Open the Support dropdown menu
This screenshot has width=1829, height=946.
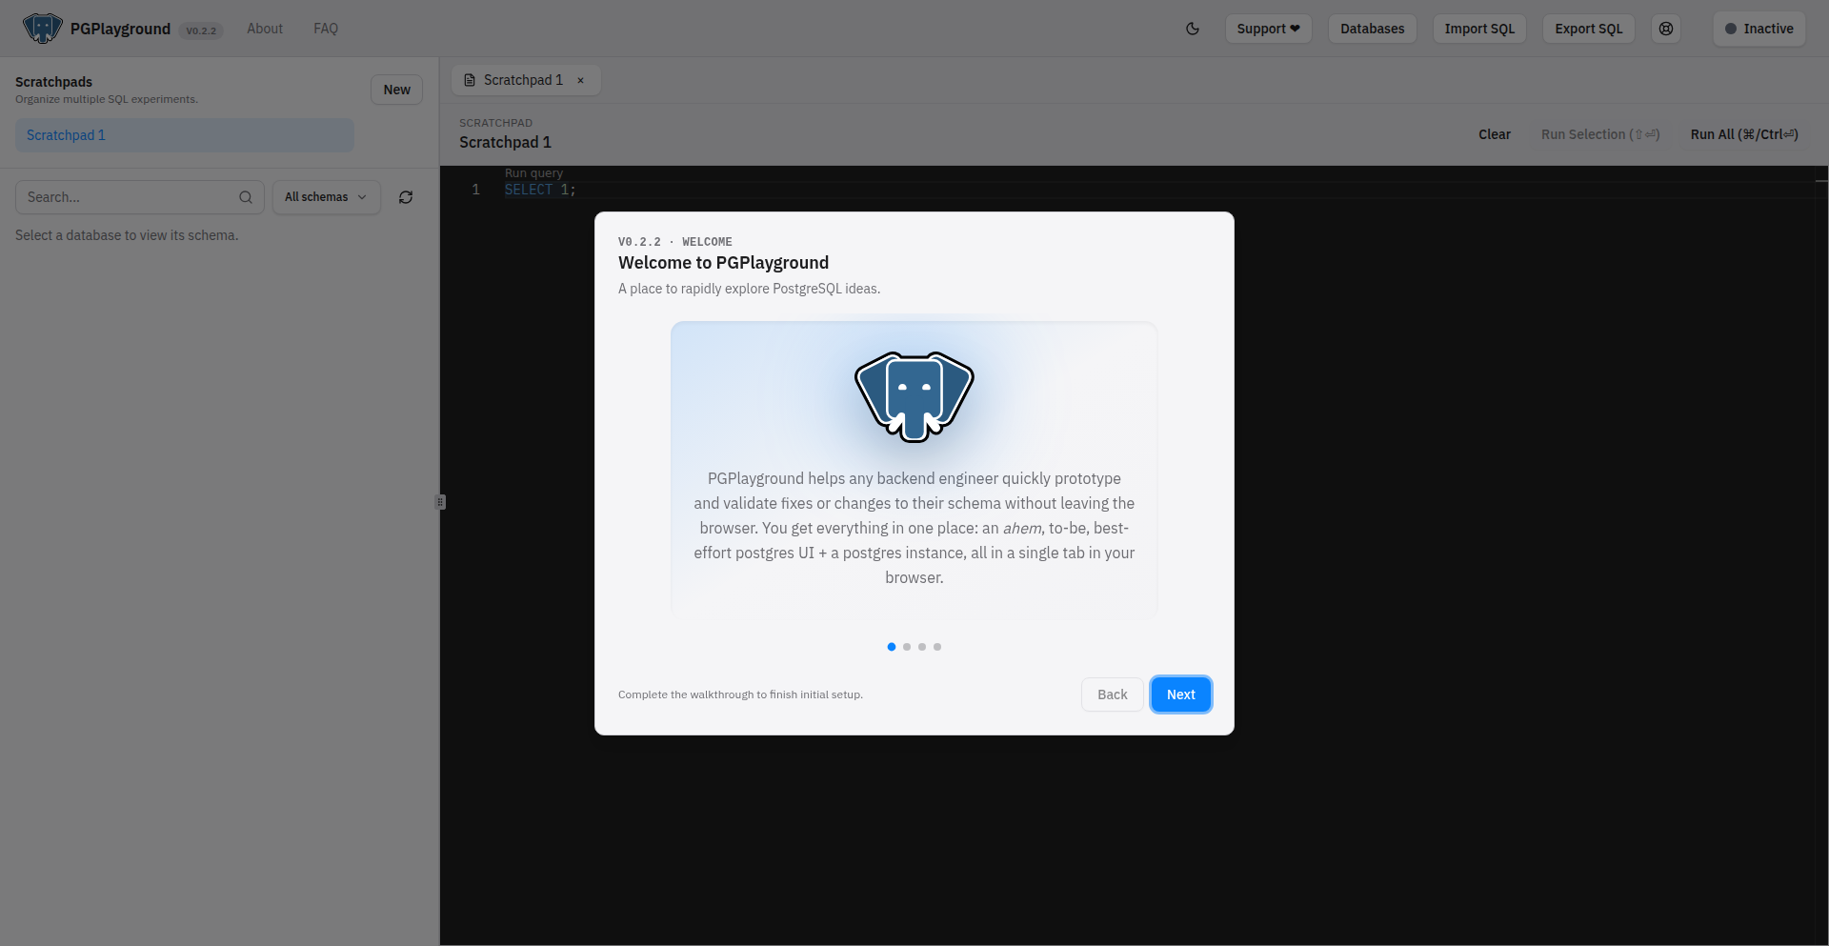click(1268, 29)
